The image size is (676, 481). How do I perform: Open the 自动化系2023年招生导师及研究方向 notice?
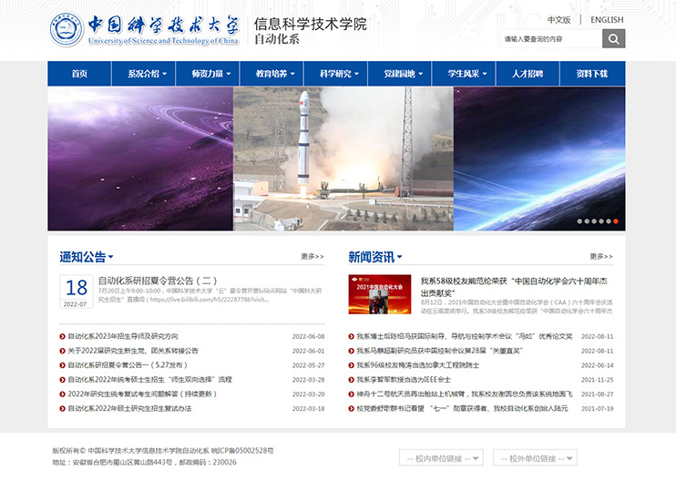click(x=123, y=336)
